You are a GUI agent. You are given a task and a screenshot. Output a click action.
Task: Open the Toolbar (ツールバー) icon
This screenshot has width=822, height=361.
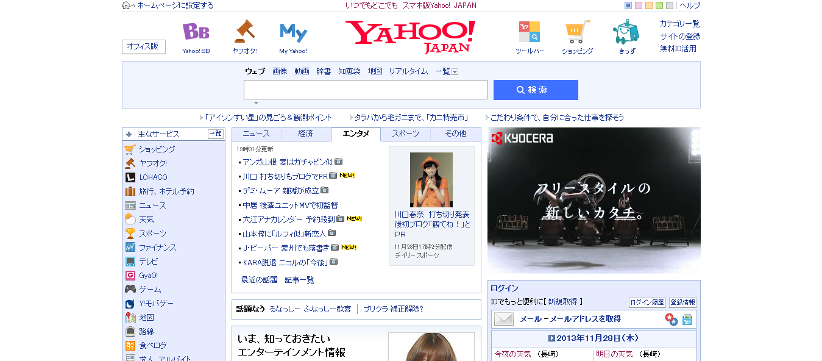[x=529, y=32]
